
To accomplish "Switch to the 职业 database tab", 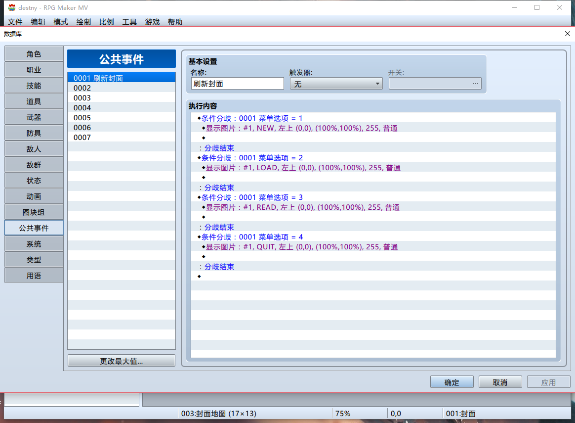I will [x=34, y=70].
